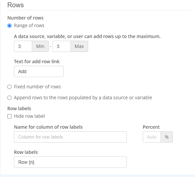Click the minimum rows number field
The image size is (195, 177).
pos(23,46)
